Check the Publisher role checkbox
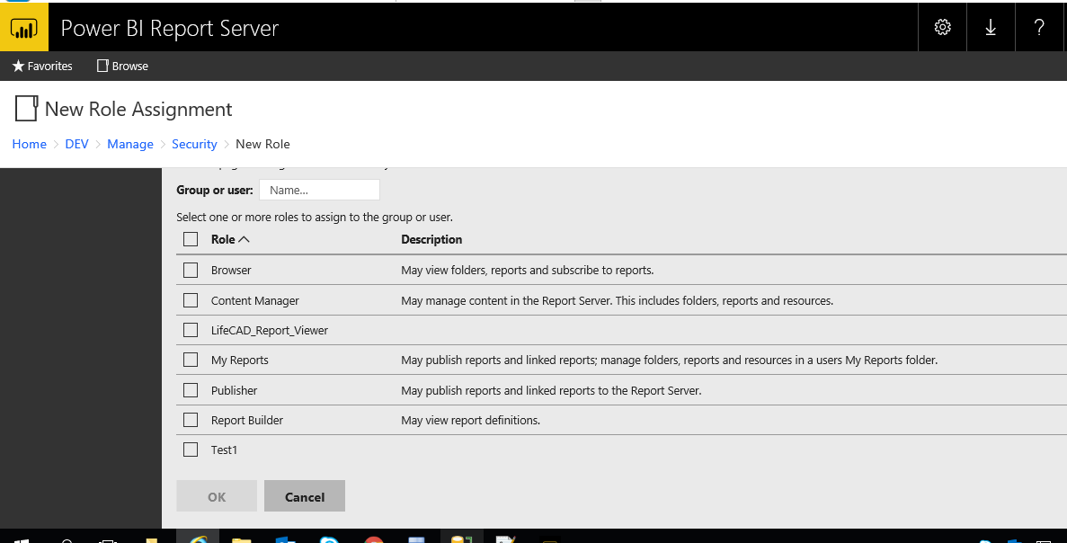 pos(191,390)
